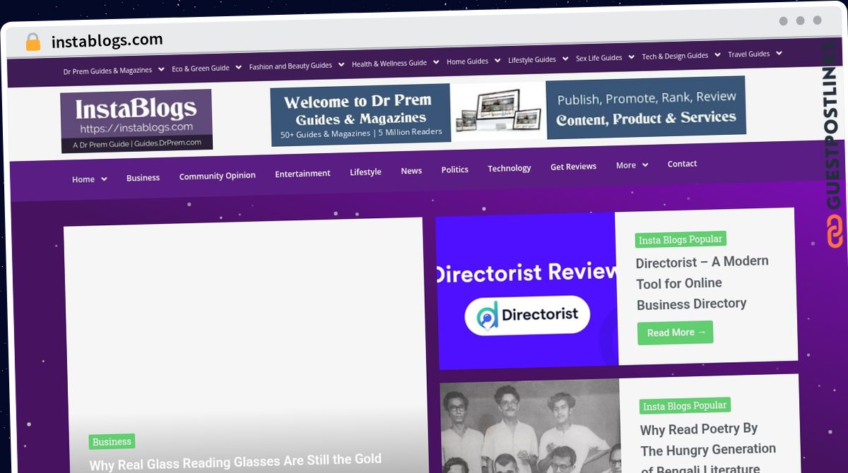Viewport: 848px width, 473px height.
Task: Open the Technology menu item
Action: [509, 168]
